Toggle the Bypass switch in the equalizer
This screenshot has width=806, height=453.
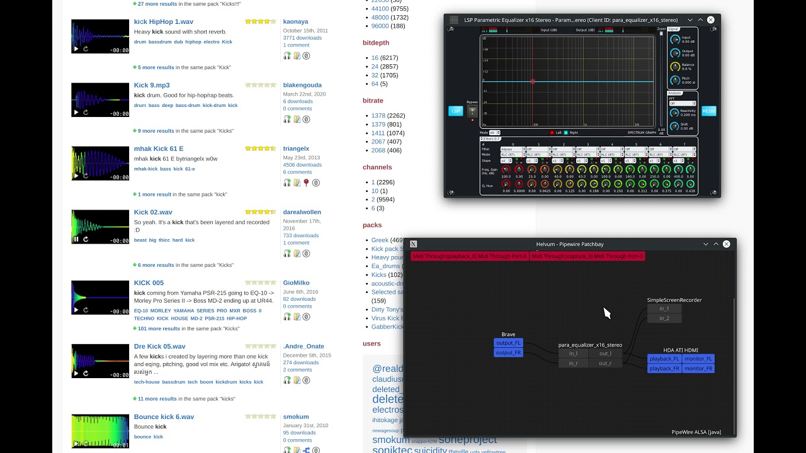[472, 111]
